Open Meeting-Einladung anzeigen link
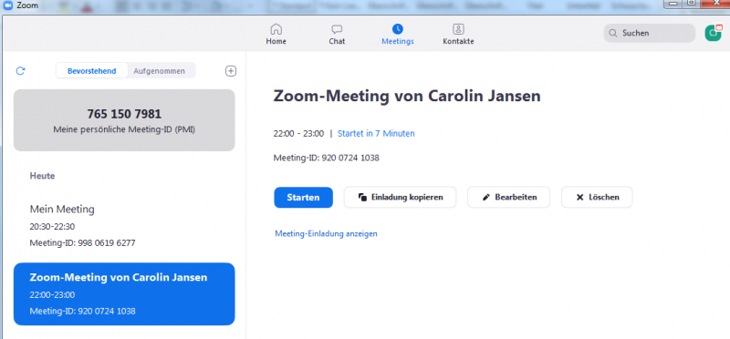The width and height of the screenshot is (730, 339). (326, 233)
